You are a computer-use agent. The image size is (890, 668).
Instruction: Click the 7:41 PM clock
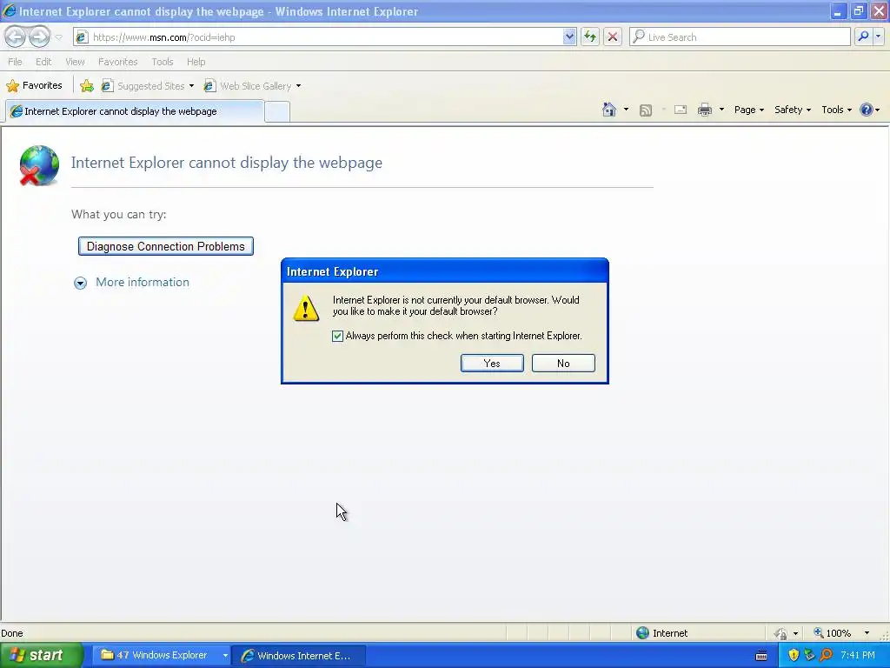[x=858, y=656]
